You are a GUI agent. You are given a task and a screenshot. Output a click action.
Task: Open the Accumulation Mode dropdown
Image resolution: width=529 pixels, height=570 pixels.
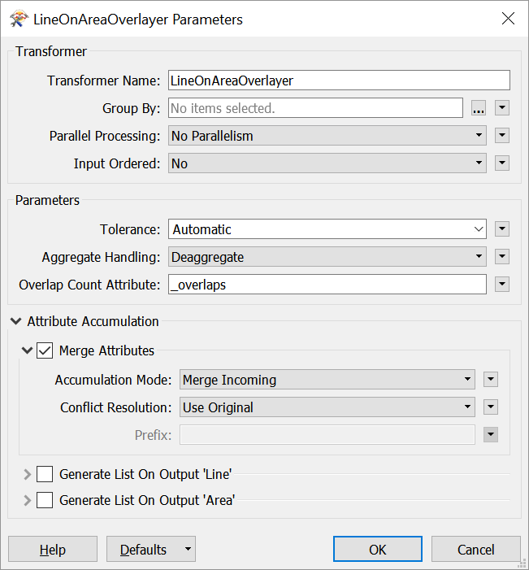(327, 380)
